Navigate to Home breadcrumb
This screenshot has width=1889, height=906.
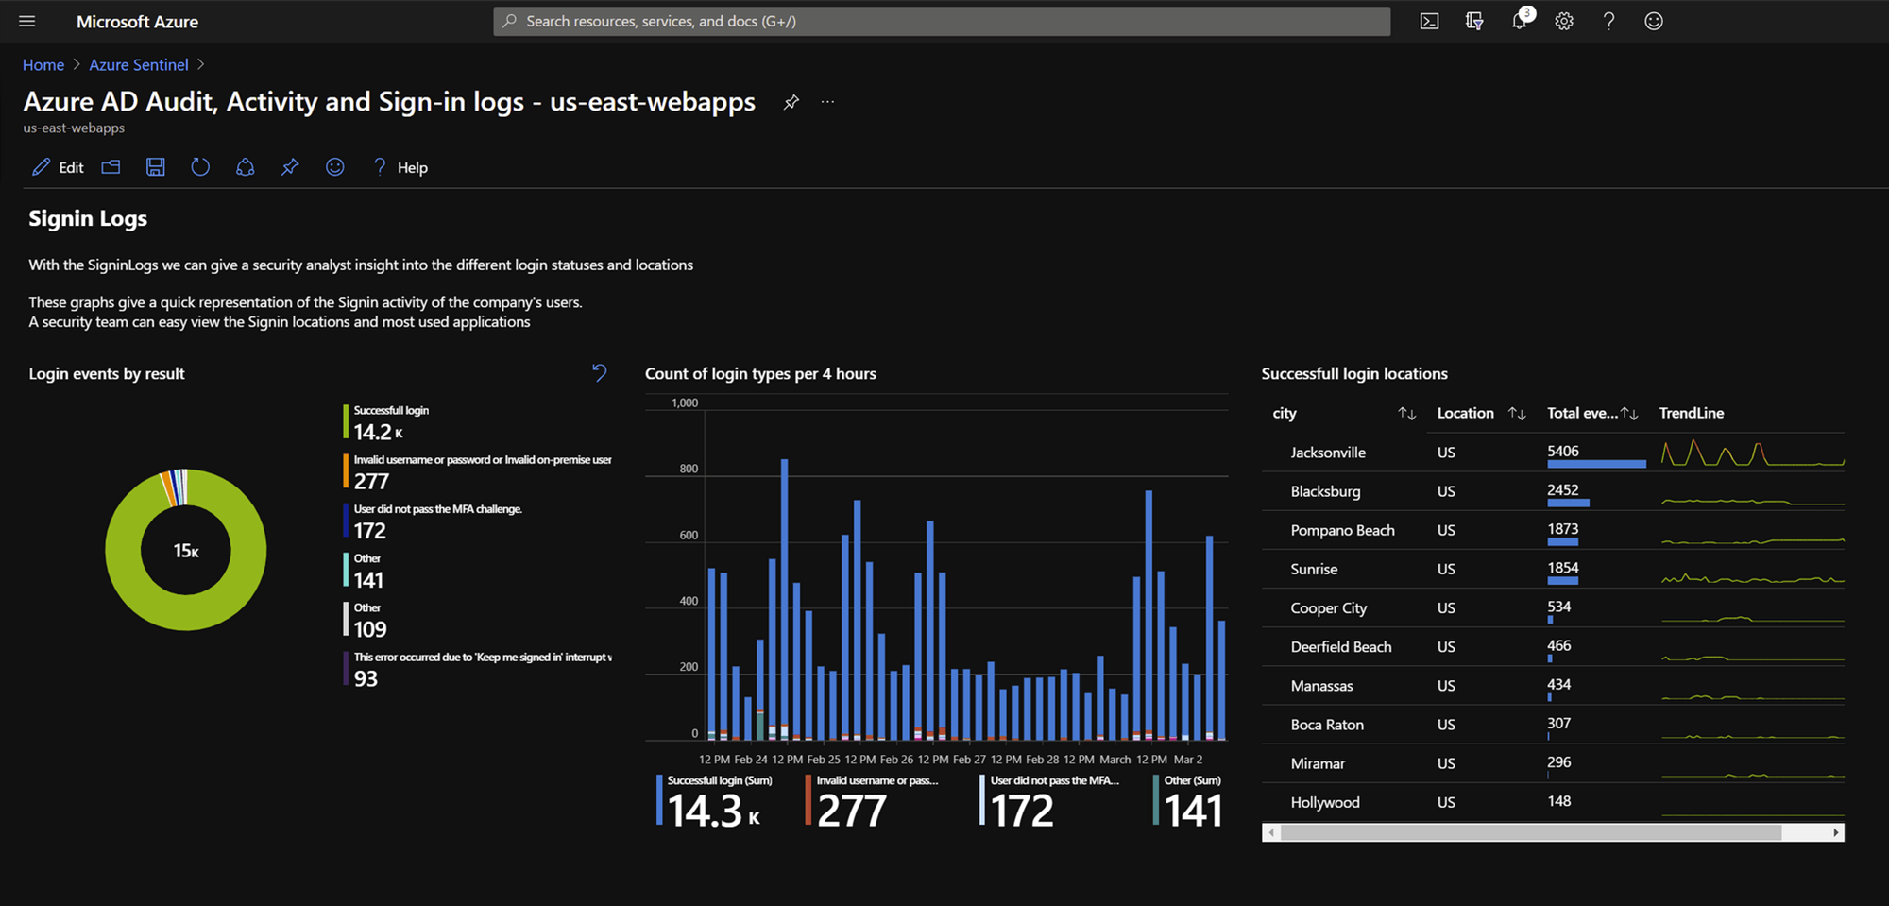click(x=43, y=64)
